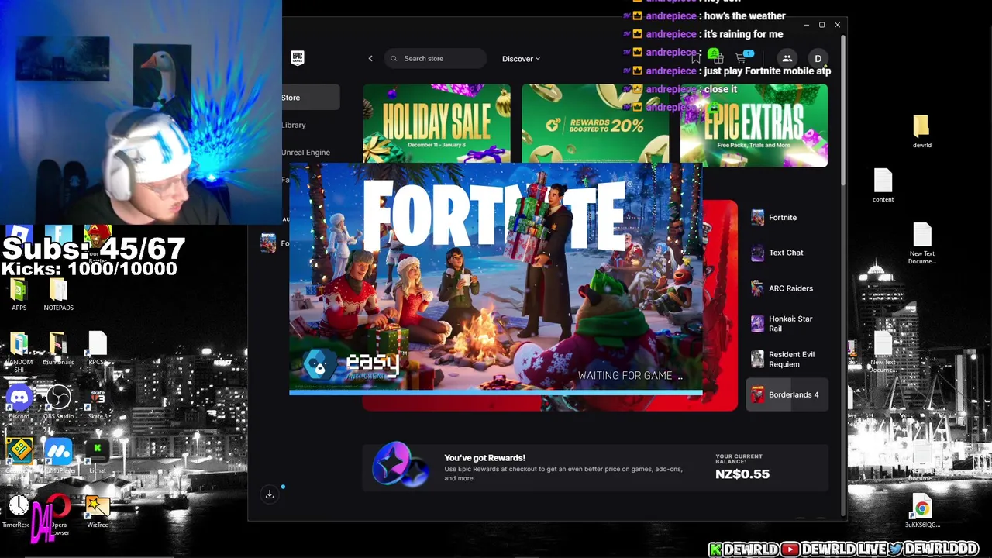Select Honkai: Star Rail in the list
The height and width of the screenshot is (558, 992).
(787, 324)
